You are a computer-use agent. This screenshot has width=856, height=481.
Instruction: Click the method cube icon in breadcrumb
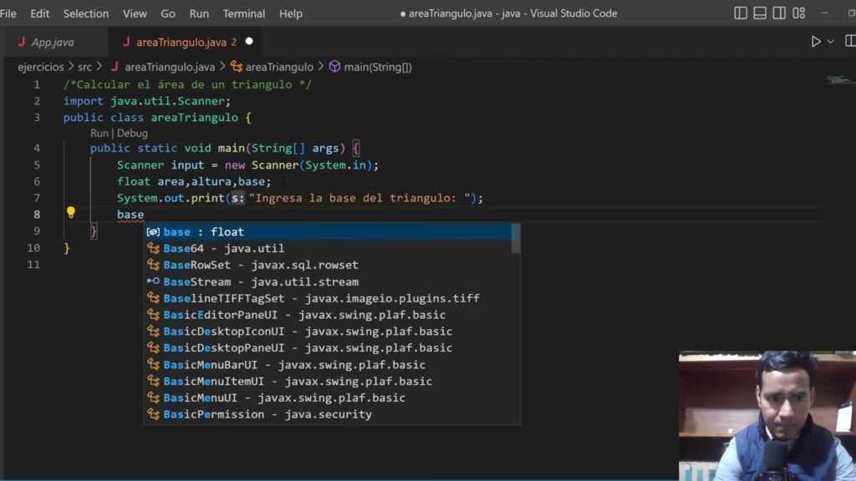point(334,67)
